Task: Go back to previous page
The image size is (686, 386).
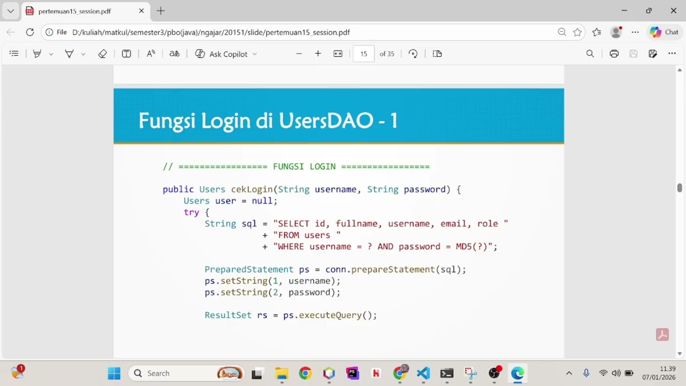Action: (x=11, y=32)
